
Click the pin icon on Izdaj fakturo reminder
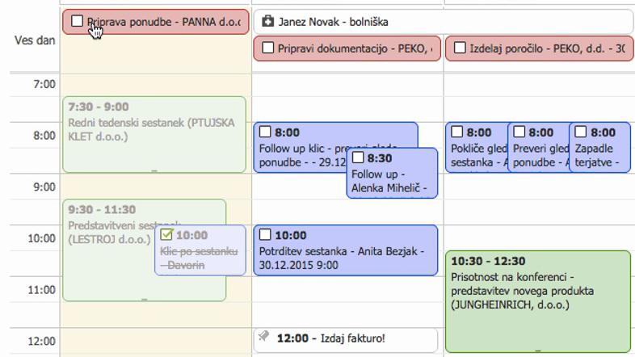[x=264, y=338]
